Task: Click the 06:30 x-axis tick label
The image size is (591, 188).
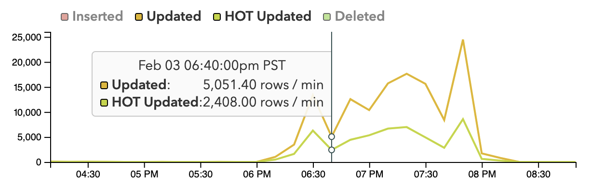Action: pos(313,174)
